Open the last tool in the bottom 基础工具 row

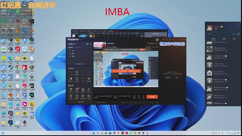[x=89, y=96]
